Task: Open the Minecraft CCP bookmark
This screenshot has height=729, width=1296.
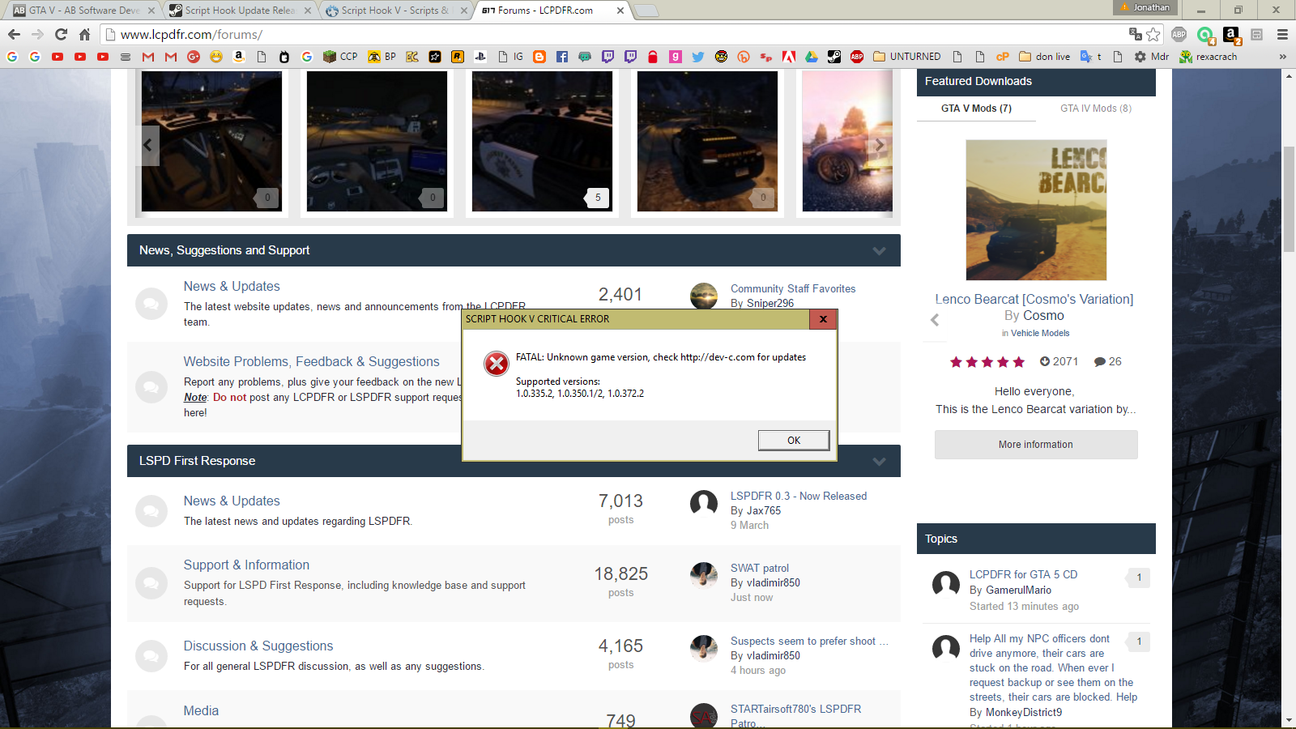Action: tap(340, 57)
